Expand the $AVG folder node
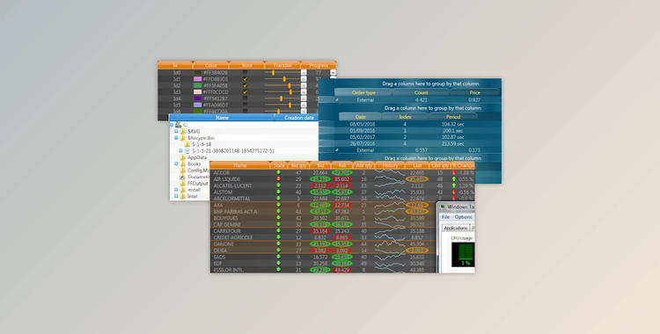Image resolution: width=660 pixels, height=334 pixels. click(176, 131)
